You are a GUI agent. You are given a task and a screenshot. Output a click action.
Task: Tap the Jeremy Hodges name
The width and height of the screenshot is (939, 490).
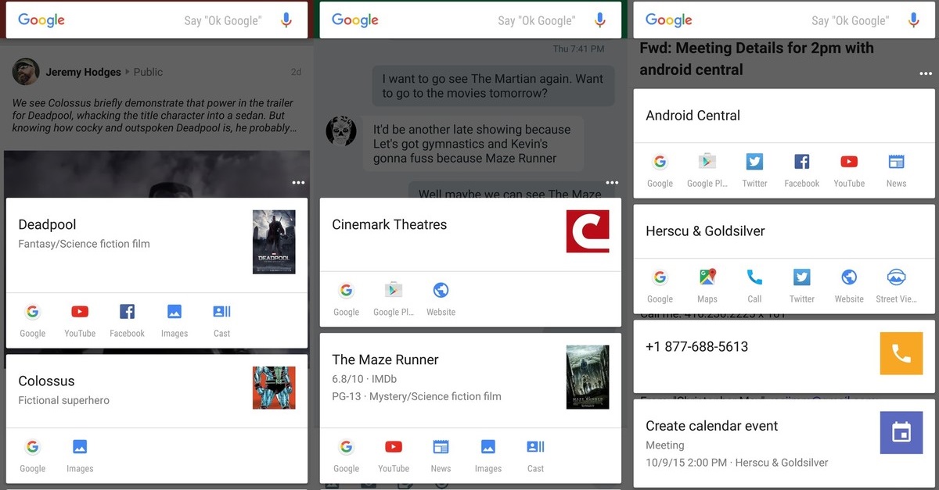pyautogui.click(x=83, y=72)
